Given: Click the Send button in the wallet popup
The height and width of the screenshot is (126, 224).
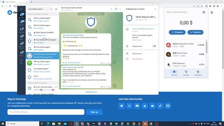Looking at the screenshot, I should tap(177, 32).
